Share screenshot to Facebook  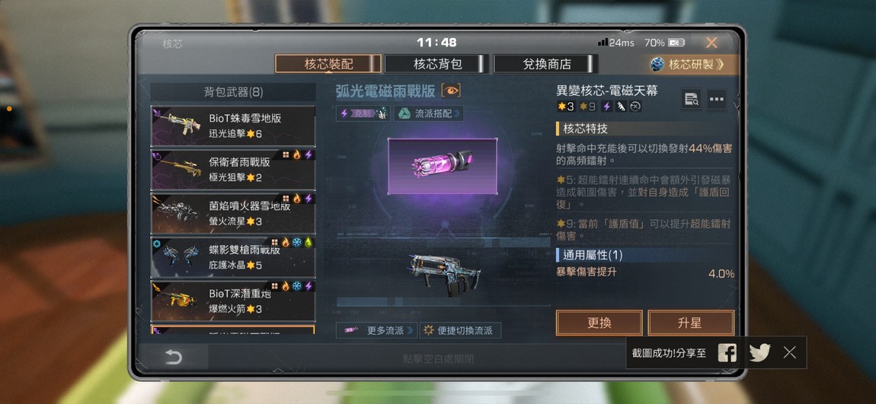pyautogui.click(x=727, y=353)
